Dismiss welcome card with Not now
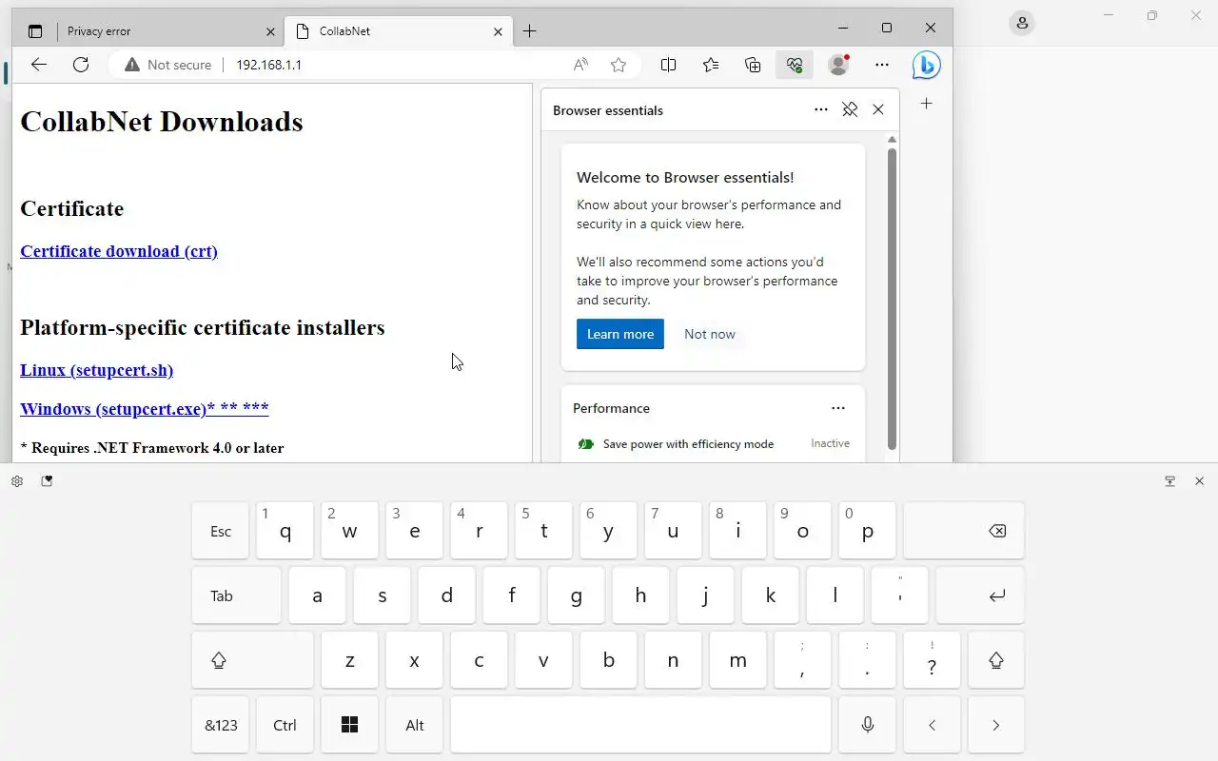This screenshot has height=761, width=1218. point(710,334)
